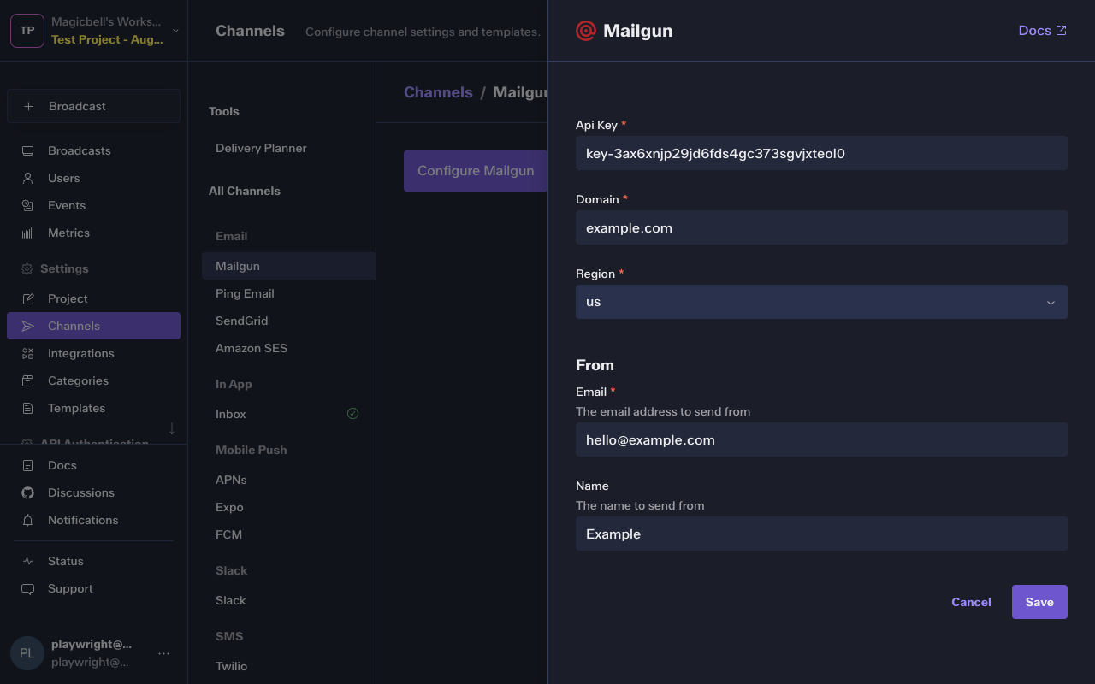Click the Templates document icon
Image resolution: width=1095 pixels, height=684 pixels.
tap(27, 408)
